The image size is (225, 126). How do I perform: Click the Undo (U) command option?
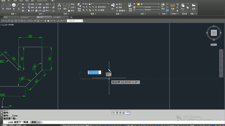point(36,122)
